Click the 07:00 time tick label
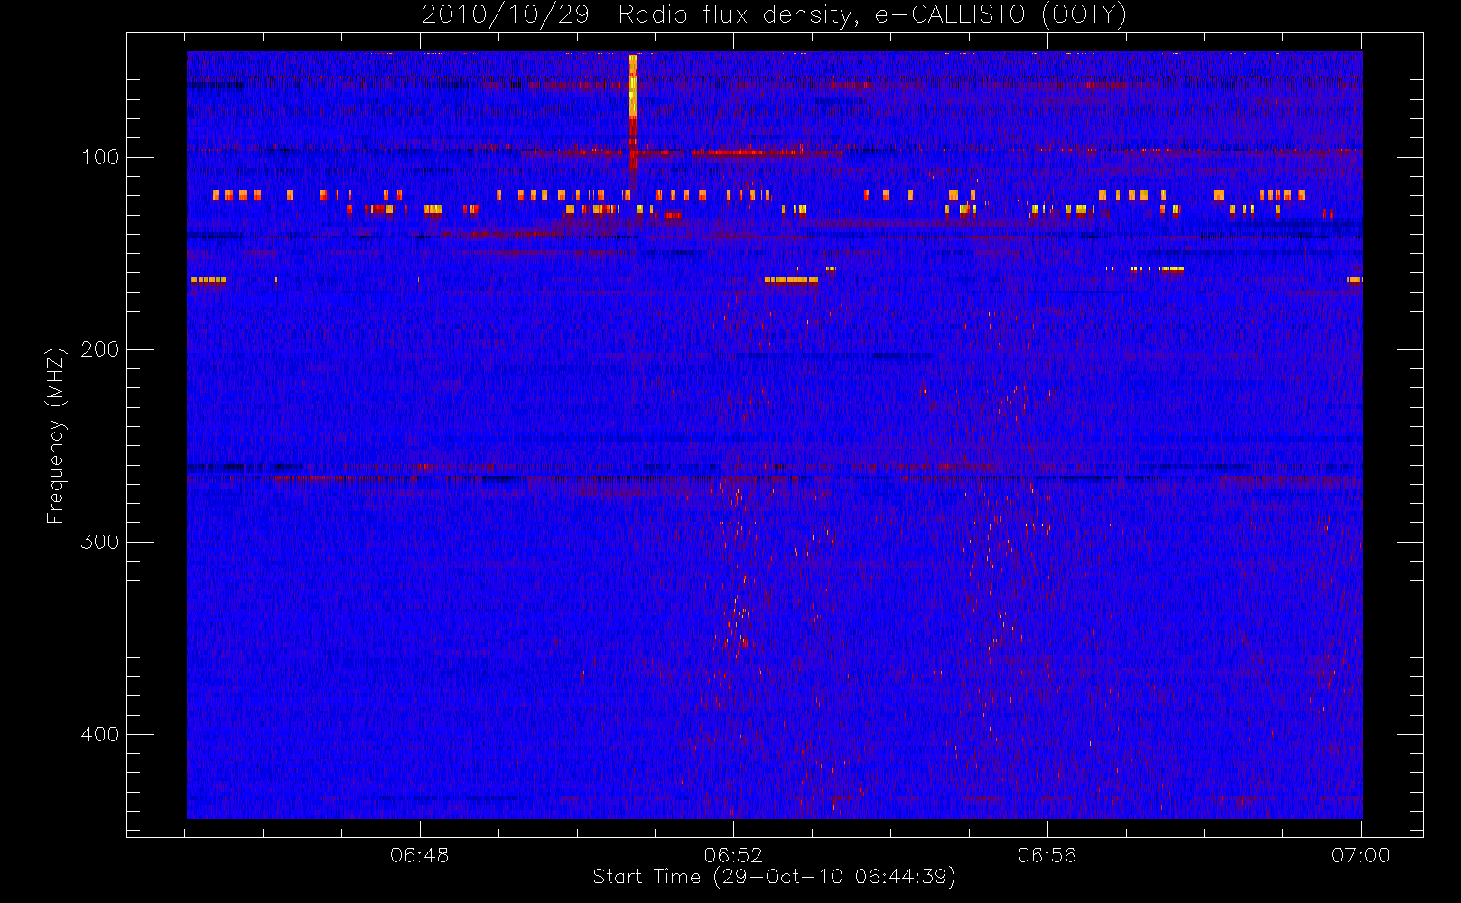 1360,855
